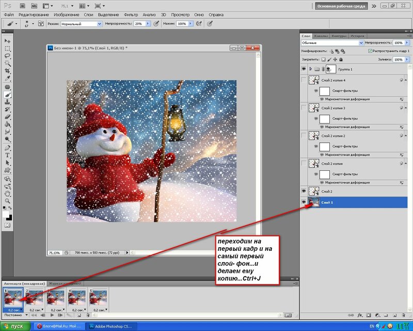This screenshot has width=413, height=331.
Task: Expand the Группа 1 group
Action: pyautogui.click(x=311, y=69)
